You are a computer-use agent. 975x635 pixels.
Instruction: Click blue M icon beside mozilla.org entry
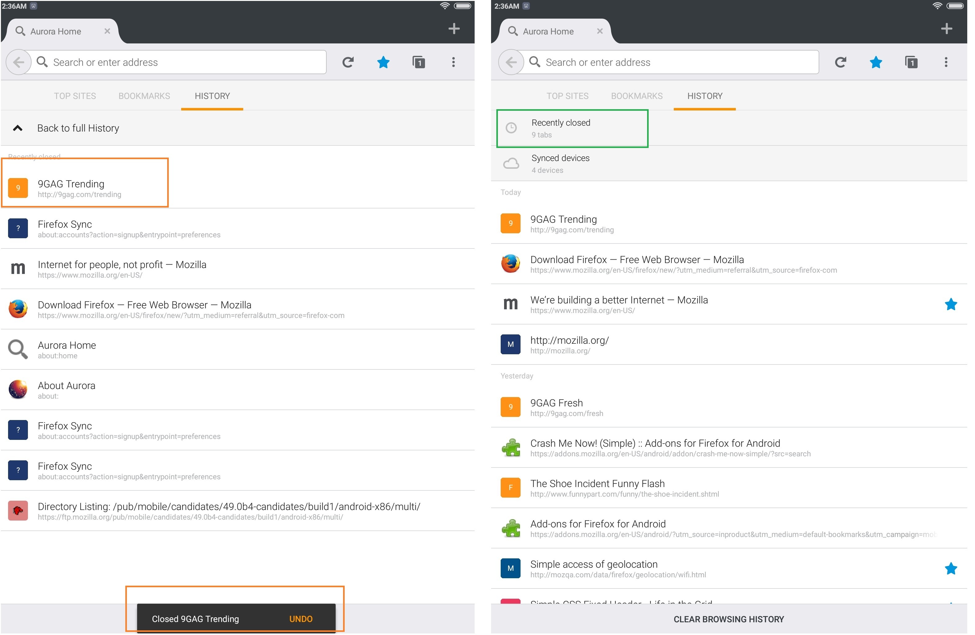pos(510,345)
